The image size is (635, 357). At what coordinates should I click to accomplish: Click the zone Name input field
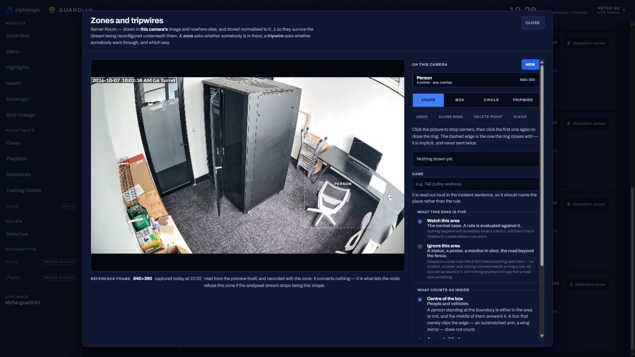click(x=475, y=184)
